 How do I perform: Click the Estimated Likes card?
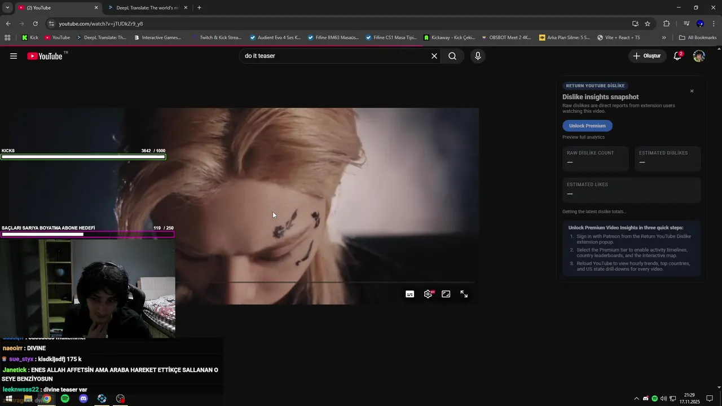632,190
